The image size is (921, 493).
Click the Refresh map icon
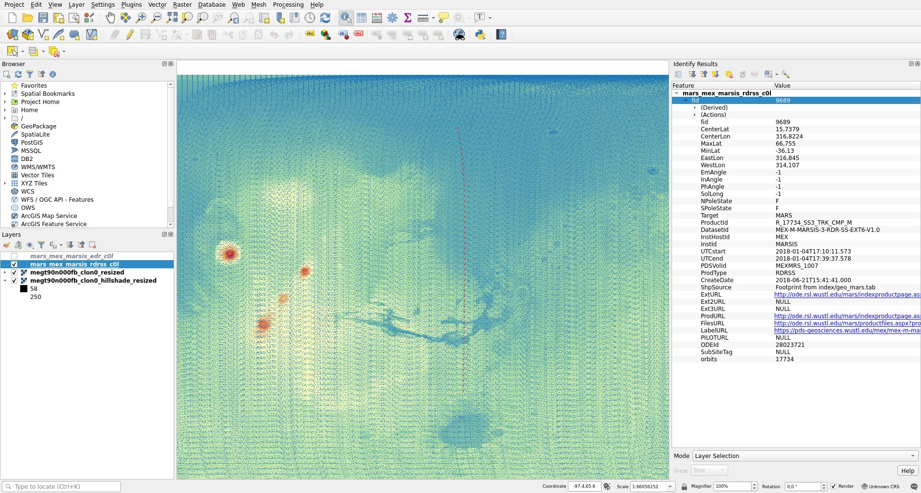coord(325,18)
